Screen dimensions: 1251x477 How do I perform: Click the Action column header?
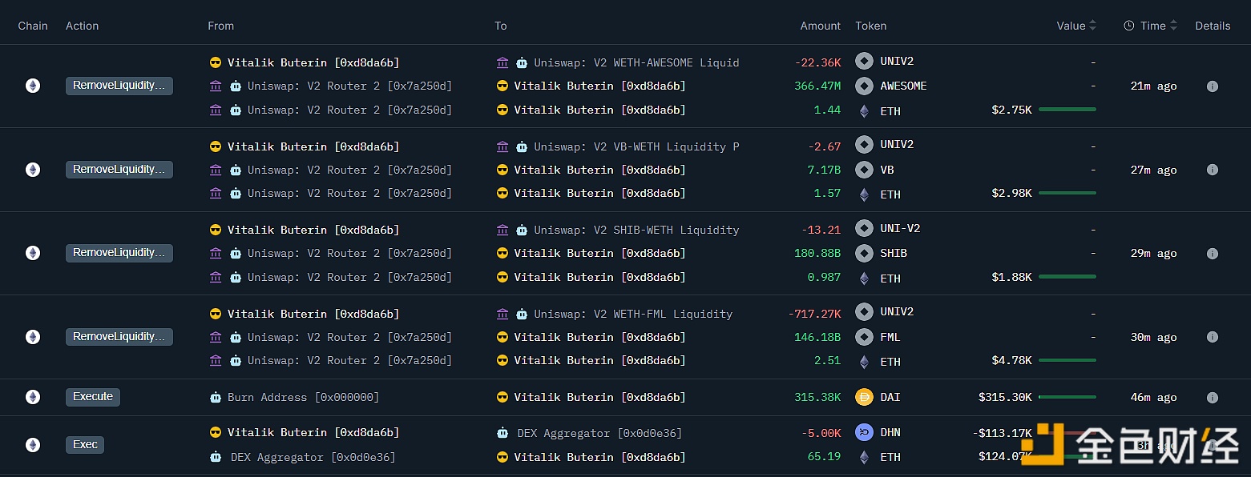[x=82, y=26]
